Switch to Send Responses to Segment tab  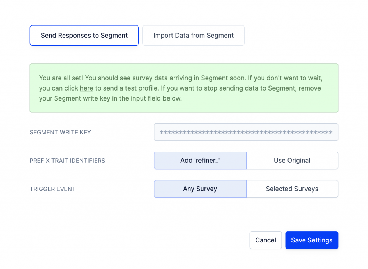click(84, 36)
